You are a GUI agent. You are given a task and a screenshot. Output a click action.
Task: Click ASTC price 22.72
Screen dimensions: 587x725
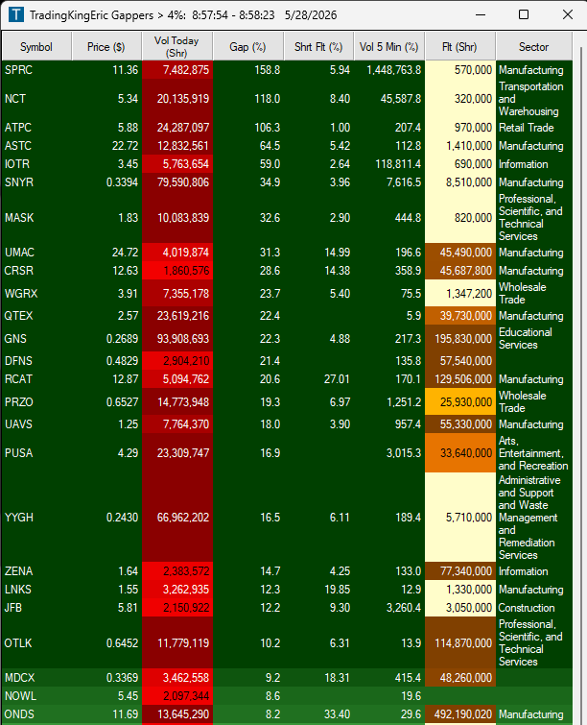click(106, 146)
